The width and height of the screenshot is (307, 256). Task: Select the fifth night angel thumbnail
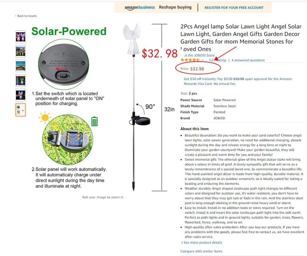[20, 95]
